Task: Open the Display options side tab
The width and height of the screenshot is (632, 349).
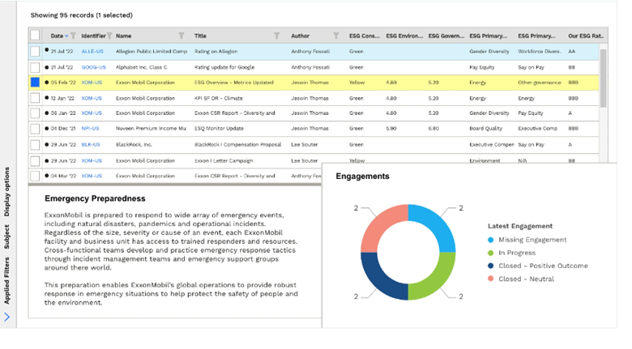Action: click(6, 191)
